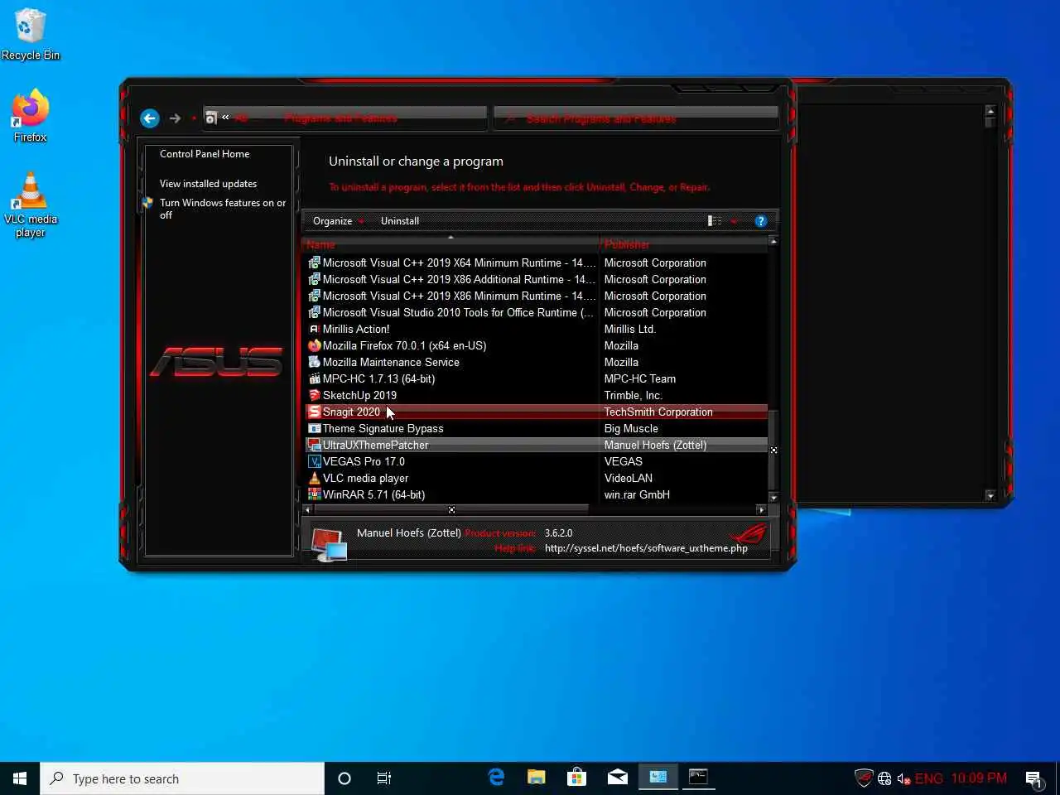
Task: Open the Organize dropdown menu
Action: click(338, 221)
